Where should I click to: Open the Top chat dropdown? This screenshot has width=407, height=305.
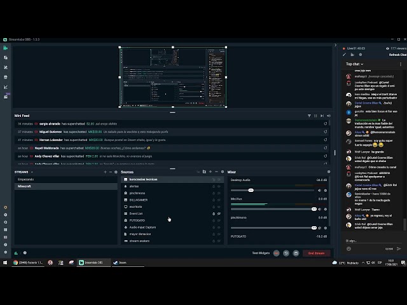point(355,64)
